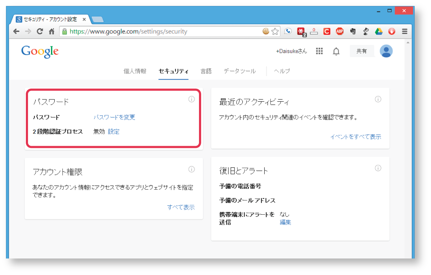This screenshot has height=275, width=431.
Task: Click the browser forward arrow
Action: coord(28,32)
